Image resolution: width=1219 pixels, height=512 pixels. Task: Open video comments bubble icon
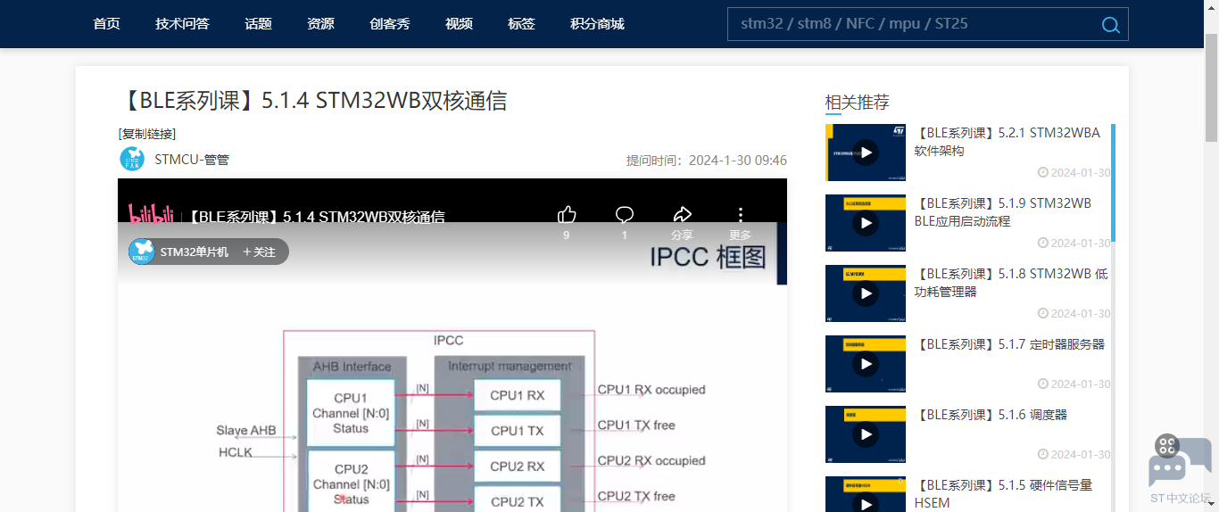click(625, 215)
